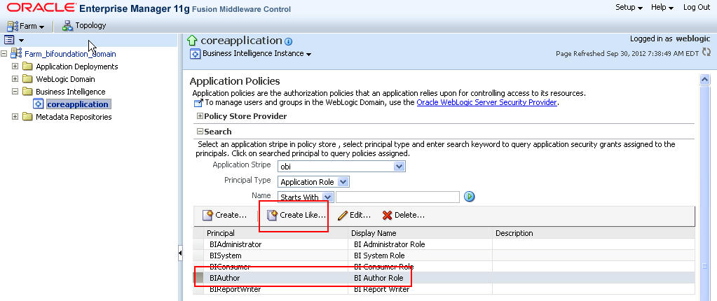Click the page scrollbar up arrow
This screenshot has height=301, width=717.
click(704, 80)
